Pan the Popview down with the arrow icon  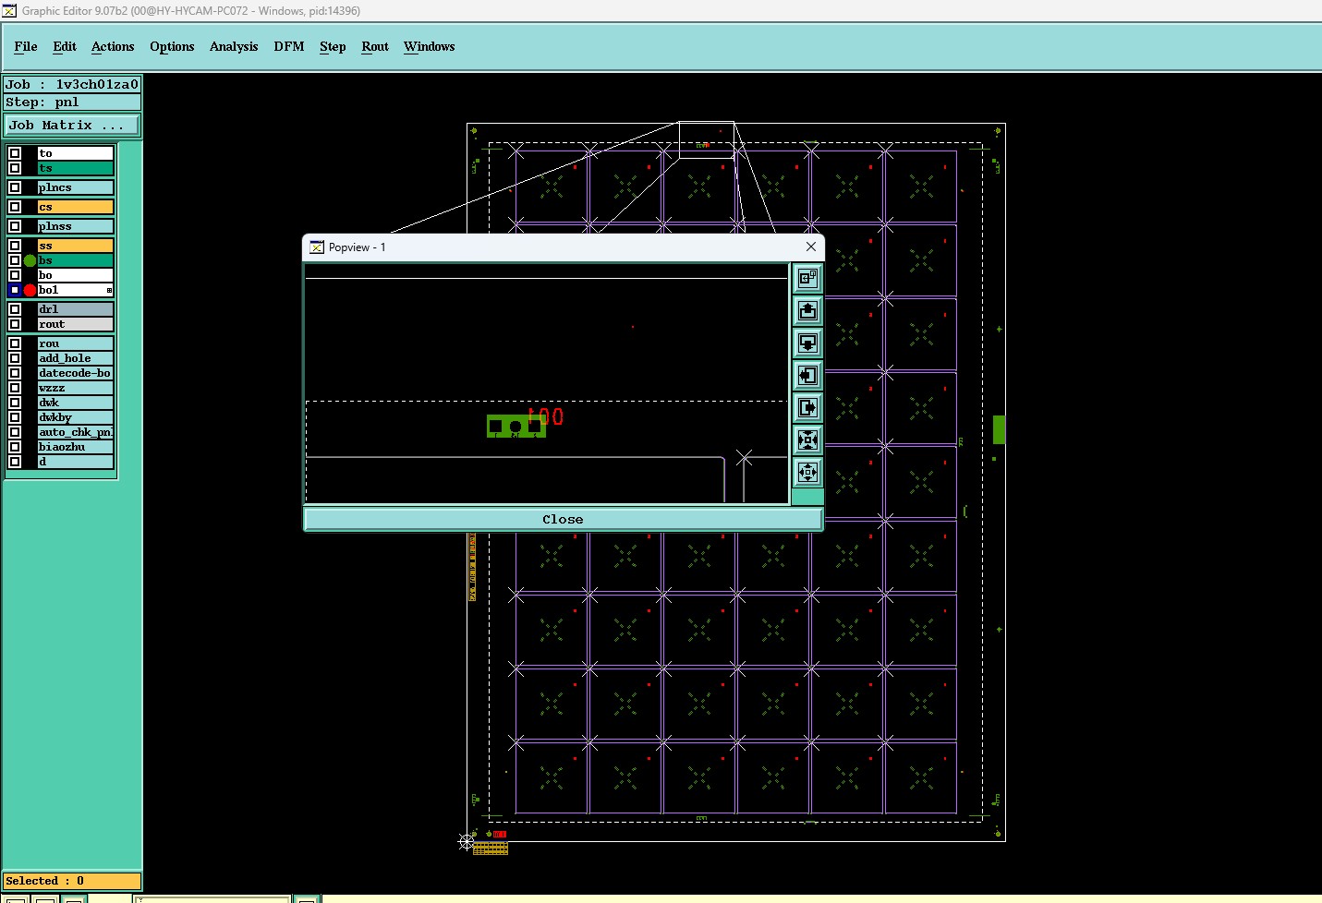pos(807,343)
